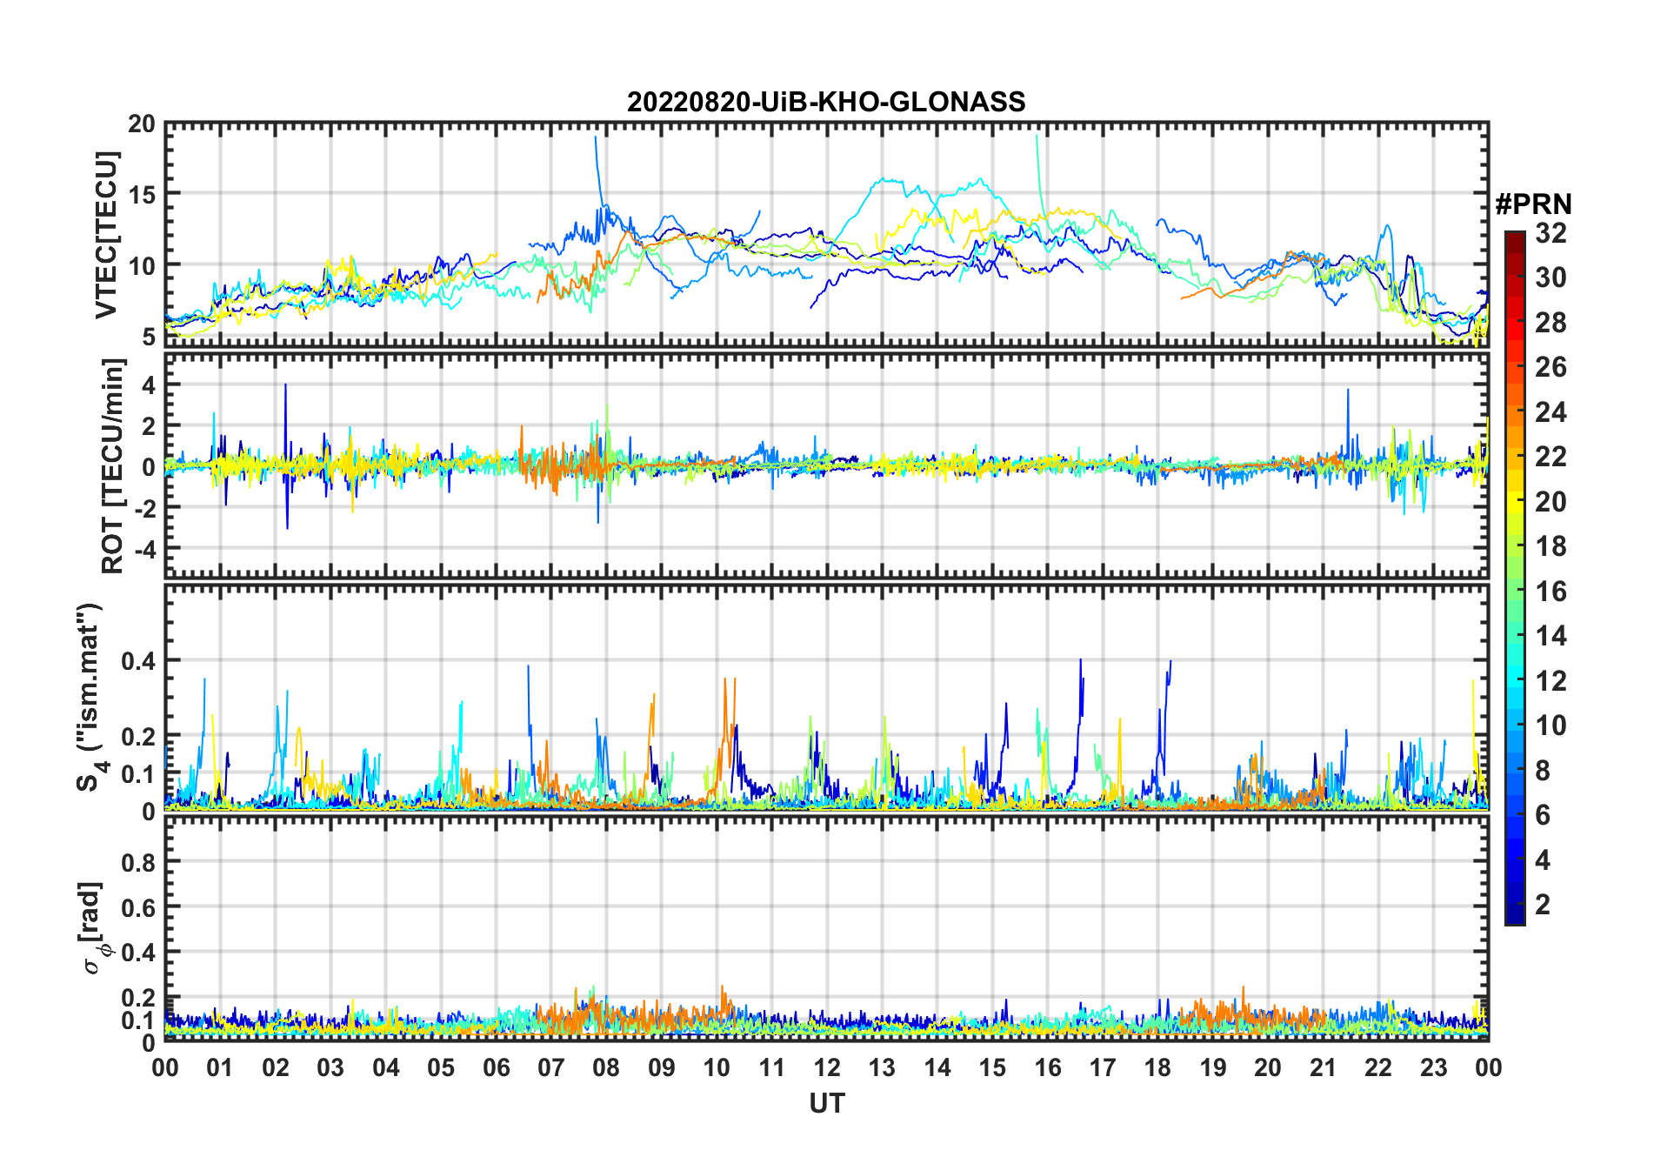Image resolution: width=1654 pixels, height=1157 pixels.
Task: Click the "19" hour tick on UT axis
Action: point(1212,1067)
